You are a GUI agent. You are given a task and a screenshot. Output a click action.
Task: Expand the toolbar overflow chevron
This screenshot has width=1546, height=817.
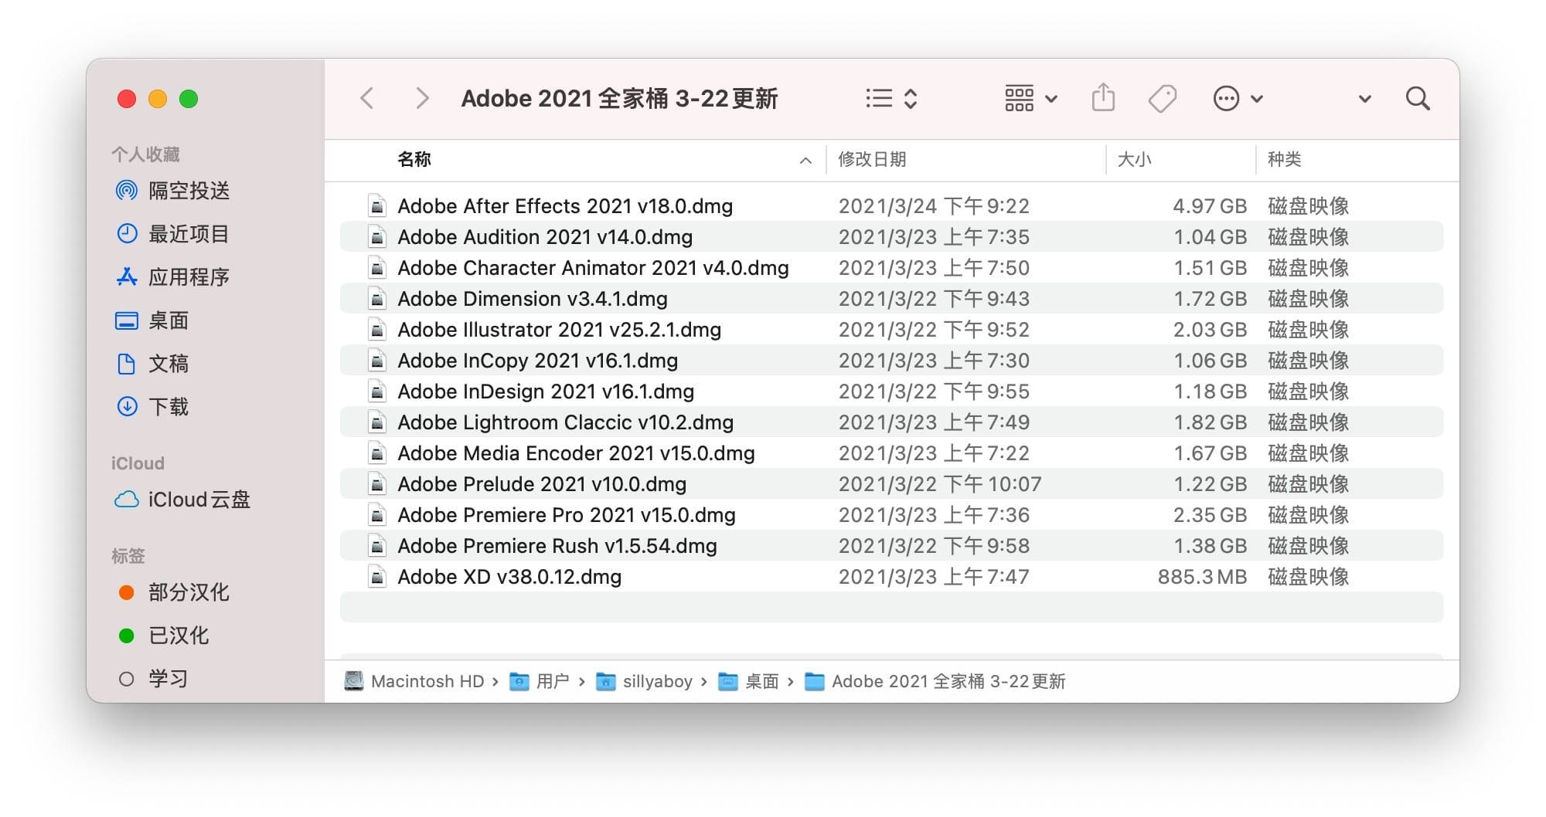point(1364,99)
